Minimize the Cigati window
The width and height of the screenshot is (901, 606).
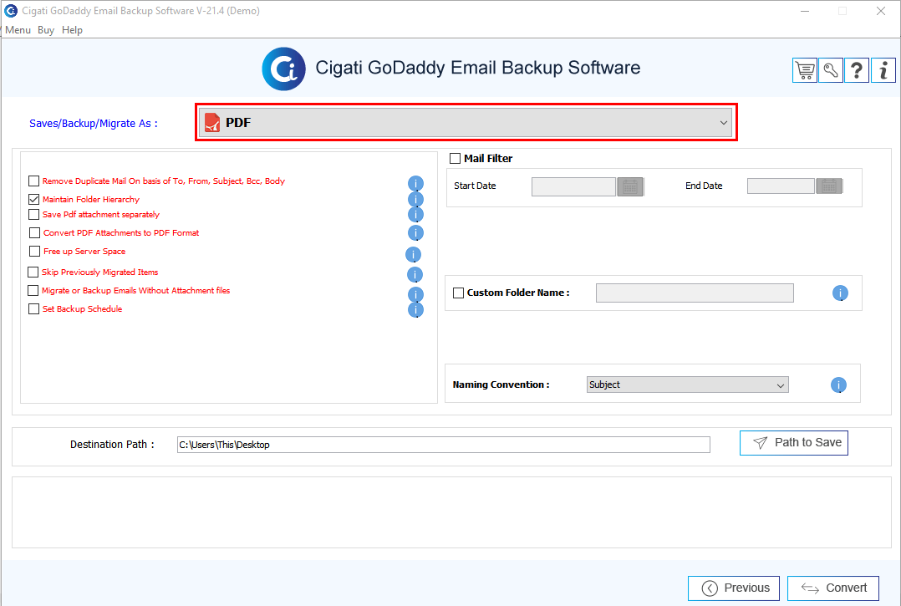[804, 11]
